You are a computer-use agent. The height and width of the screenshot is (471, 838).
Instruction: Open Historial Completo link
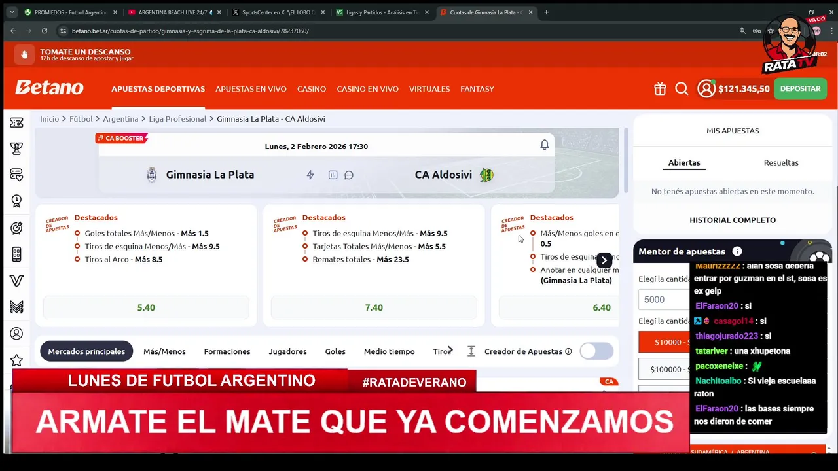click(733, 220)
